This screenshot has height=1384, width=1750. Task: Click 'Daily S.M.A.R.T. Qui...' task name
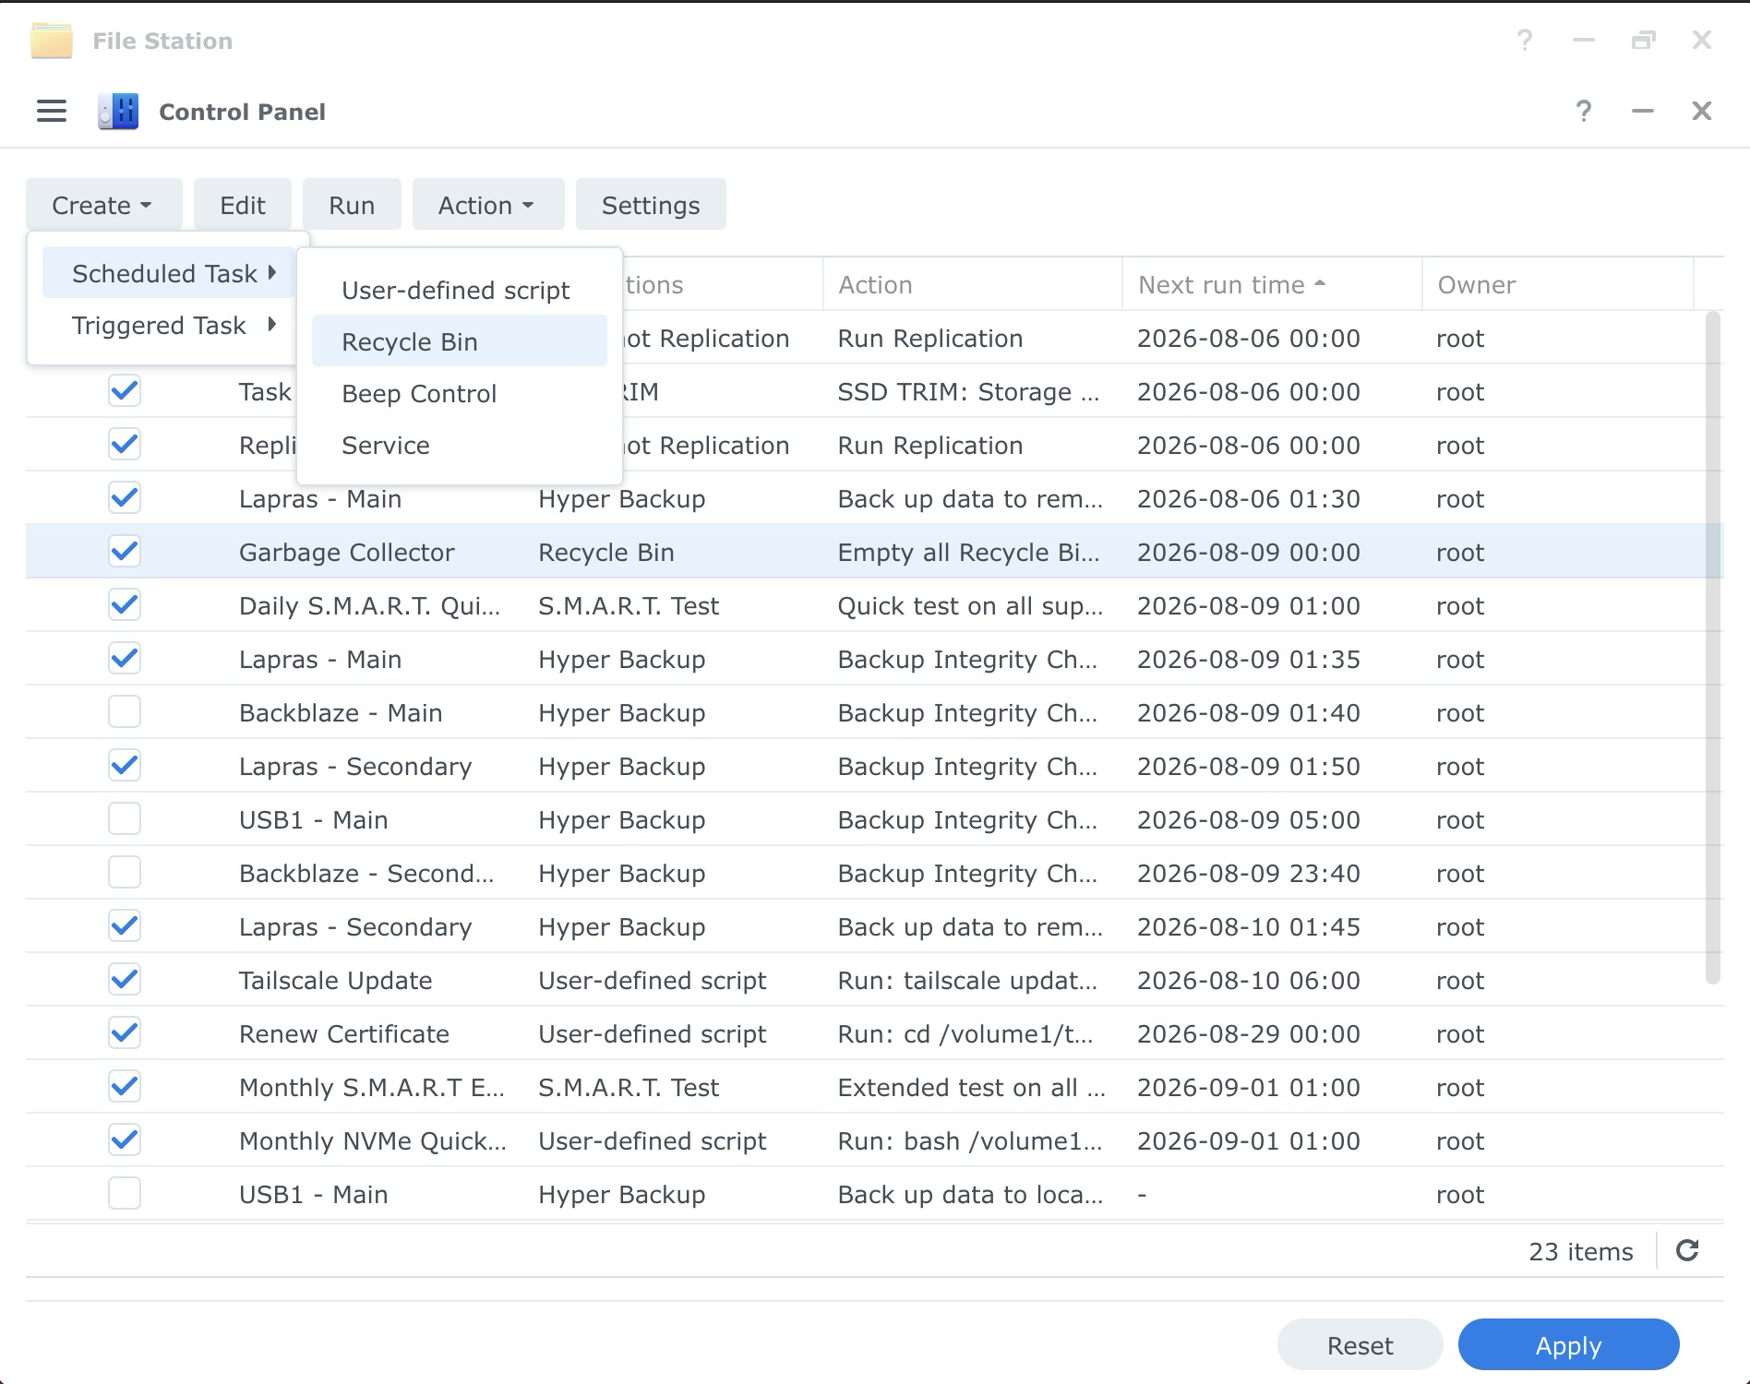click(369, 605)
